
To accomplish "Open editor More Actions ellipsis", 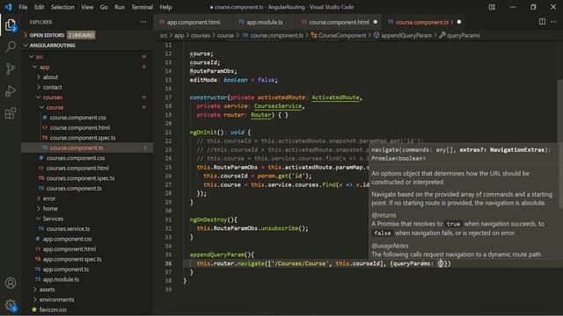I will pos(553,22).
